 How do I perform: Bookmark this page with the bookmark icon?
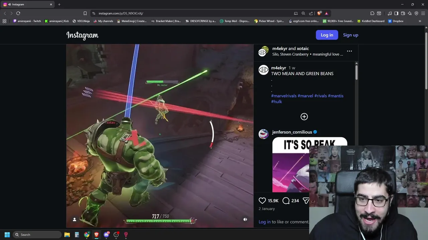point(85,13)
